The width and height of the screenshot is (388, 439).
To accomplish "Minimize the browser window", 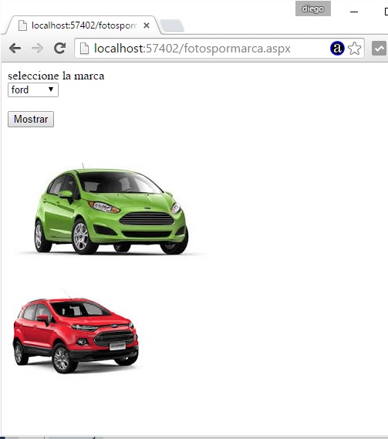I will [354, 12].
